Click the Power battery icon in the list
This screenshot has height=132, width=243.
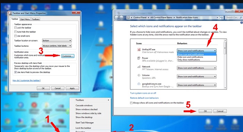(139, 58)
